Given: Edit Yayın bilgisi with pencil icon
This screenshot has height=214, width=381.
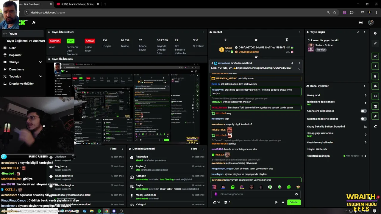Looking at the screenshot, I should click(358, 32).
